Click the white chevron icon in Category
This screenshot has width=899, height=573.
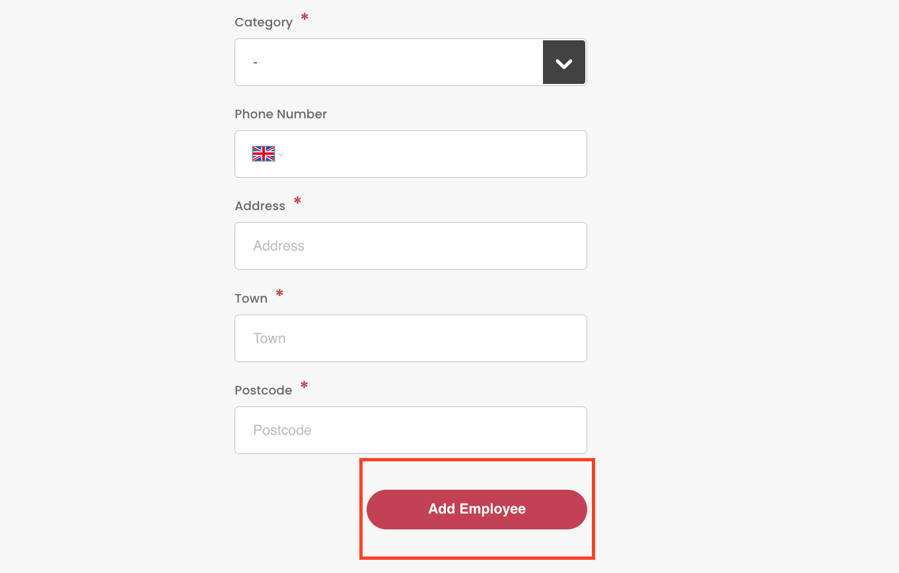point(564,63)
